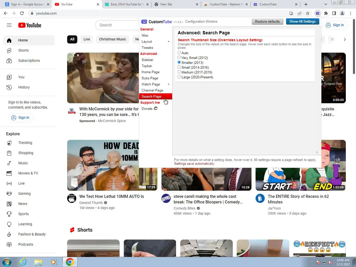Click the Show All Settings button
Screen dimensions: 356x267
pos(302,22)
